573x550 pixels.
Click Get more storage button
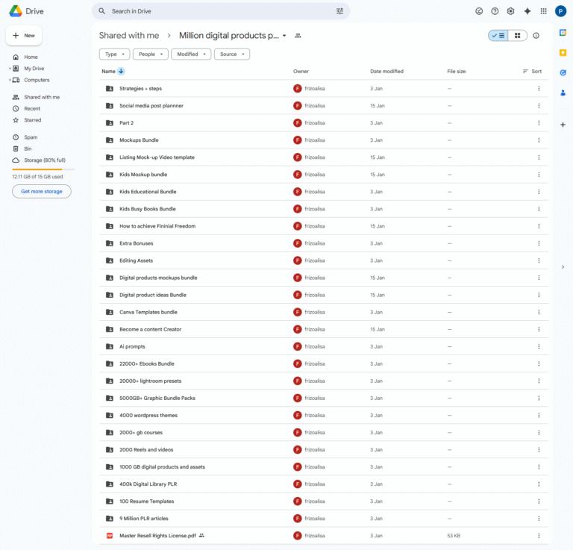coord(42,191)
